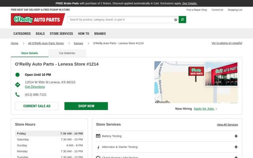Image resolution: width=253 pixels, height=158 pixels.
Task: Click the Battery Testing label
Action: [x=111, y=136]
